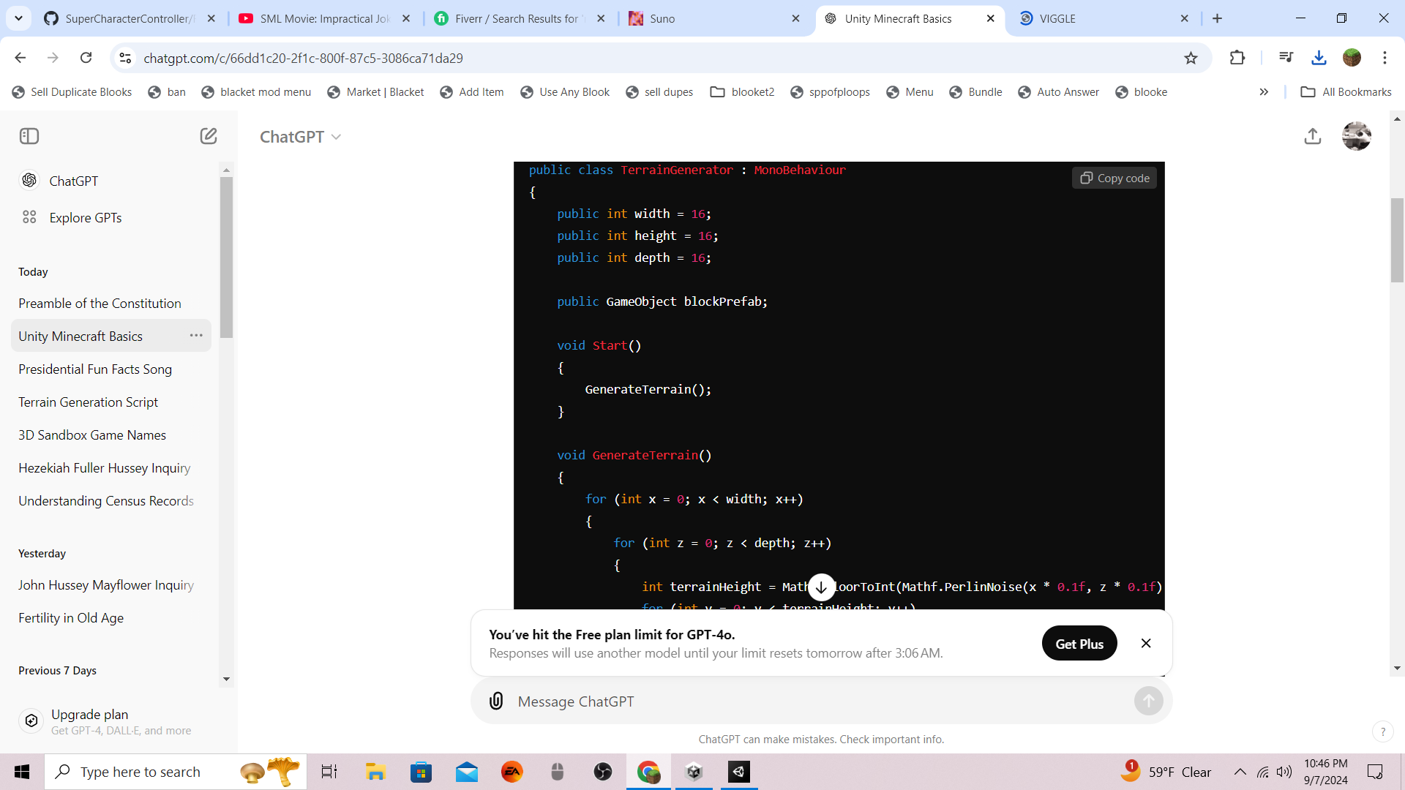Open Explore GPTs in sidebar
This screenshot has height=790, width=1405.
[85, 218]
